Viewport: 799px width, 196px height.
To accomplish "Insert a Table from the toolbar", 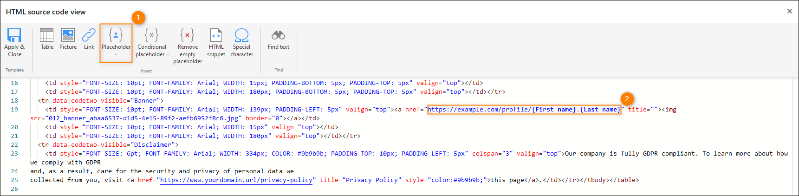I will 47,35.
